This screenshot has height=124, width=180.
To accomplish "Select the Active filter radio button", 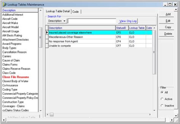I will 162,99.
